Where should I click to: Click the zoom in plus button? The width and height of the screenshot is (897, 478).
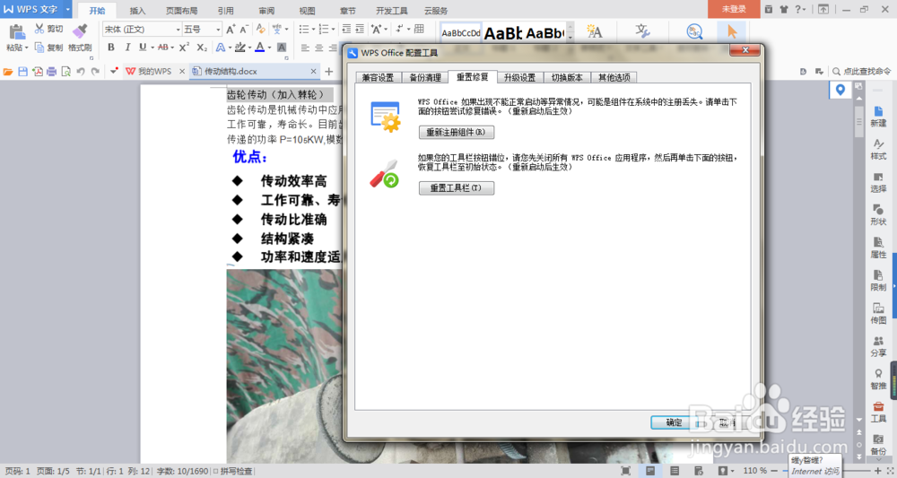(x=878, y=471)
